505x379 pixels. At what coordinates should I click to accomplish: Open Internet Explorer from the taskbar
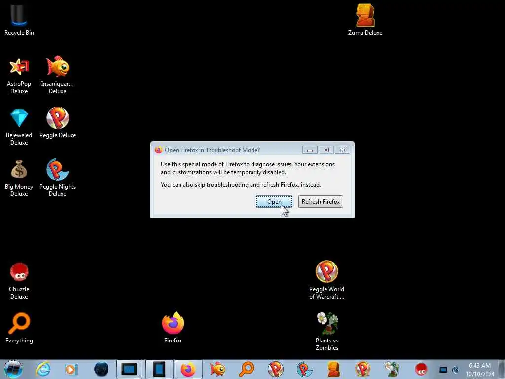(43, 369)
